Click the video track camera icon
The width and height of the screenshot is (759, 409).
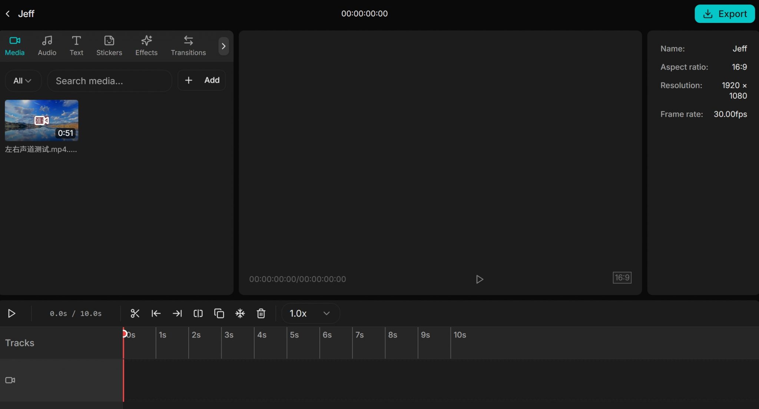(x=10, y=380)
